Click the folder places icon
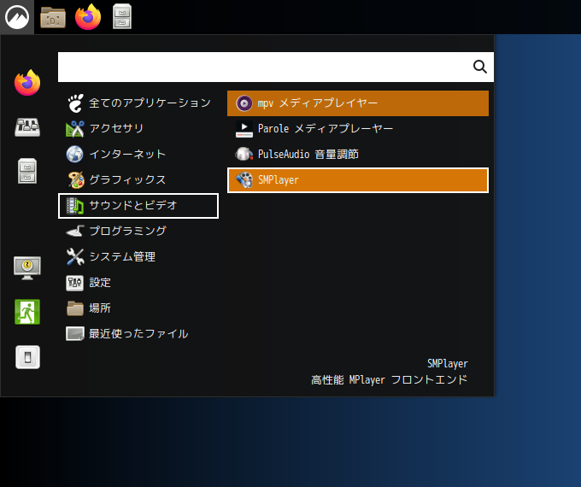The height and width of the screenshot is (487, 581). pos(75,308)
